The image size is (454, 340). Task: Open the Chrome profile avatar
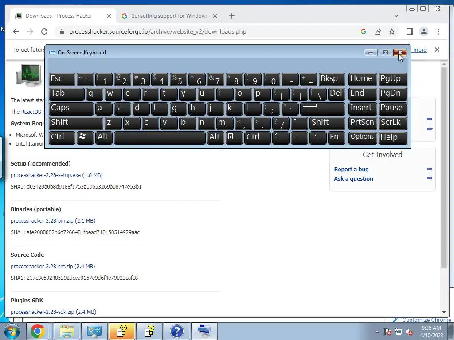click(423, 31)
